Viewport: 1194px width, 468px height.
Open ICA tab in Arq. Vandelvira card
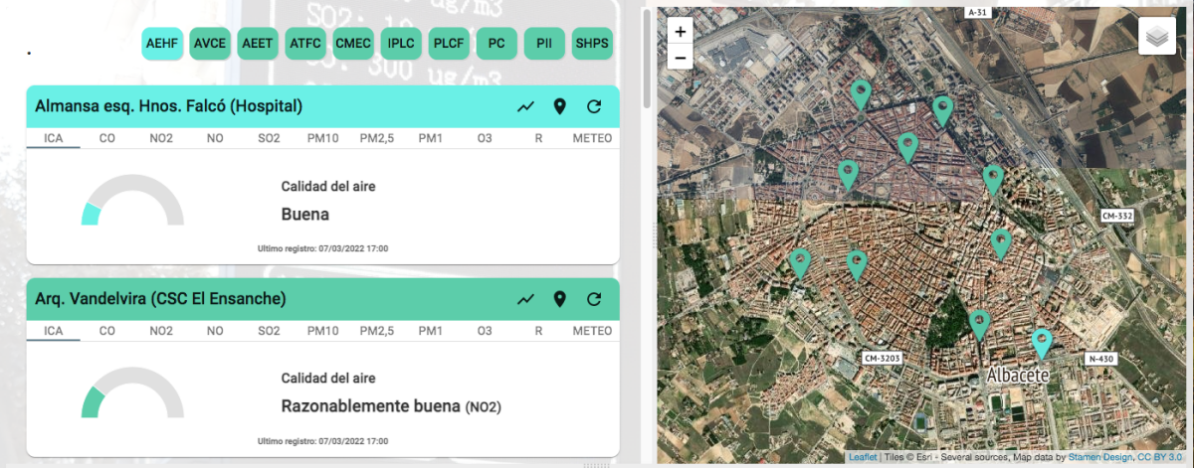point(54,330)
